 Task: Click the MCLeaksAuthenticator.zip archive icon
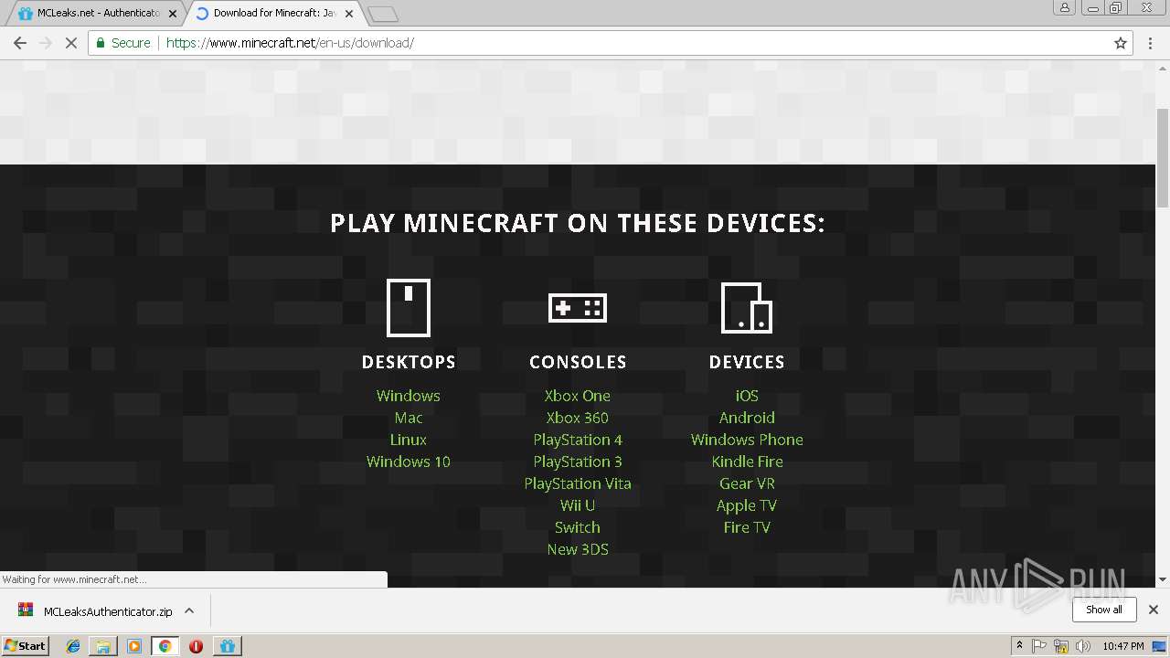tap(27, 611)
